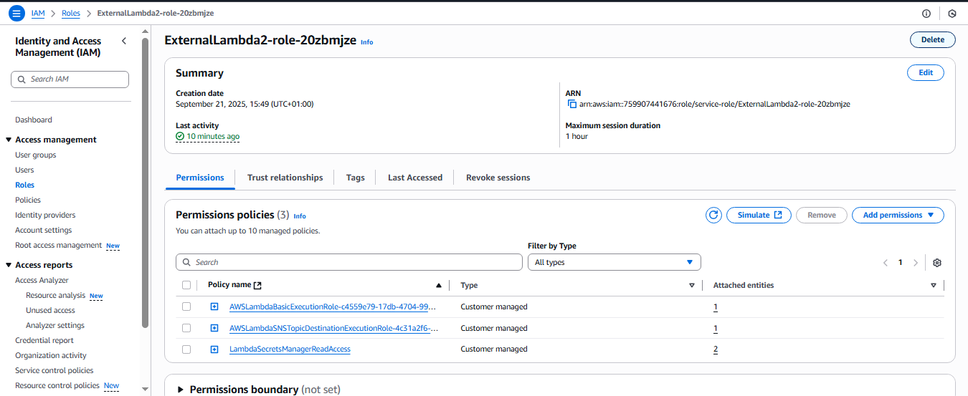Click the Edit summary button

pos(926,72)
